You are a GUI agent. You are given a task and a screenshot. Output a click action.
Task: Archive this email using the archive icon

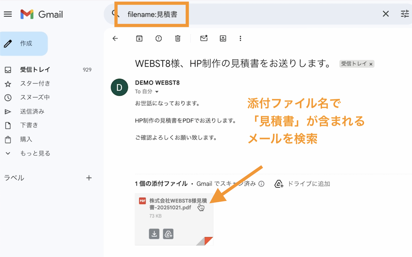pyautogui.click(x=139, y=38)
